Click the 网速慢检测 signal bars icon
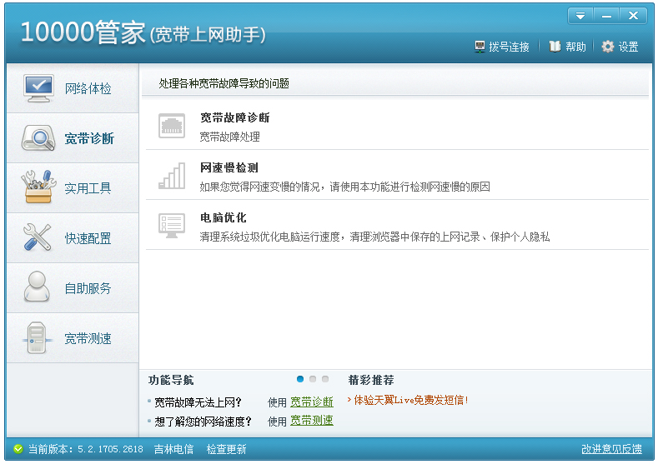658x464 pixels. tap(172, 176)
